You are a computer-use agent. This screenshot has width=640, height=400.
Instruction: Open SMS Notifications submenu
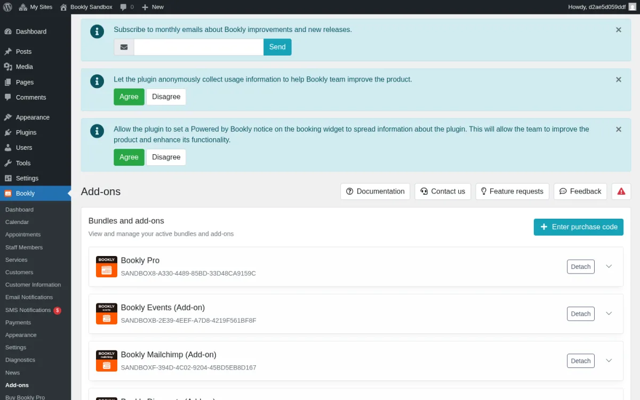[28, 310]
